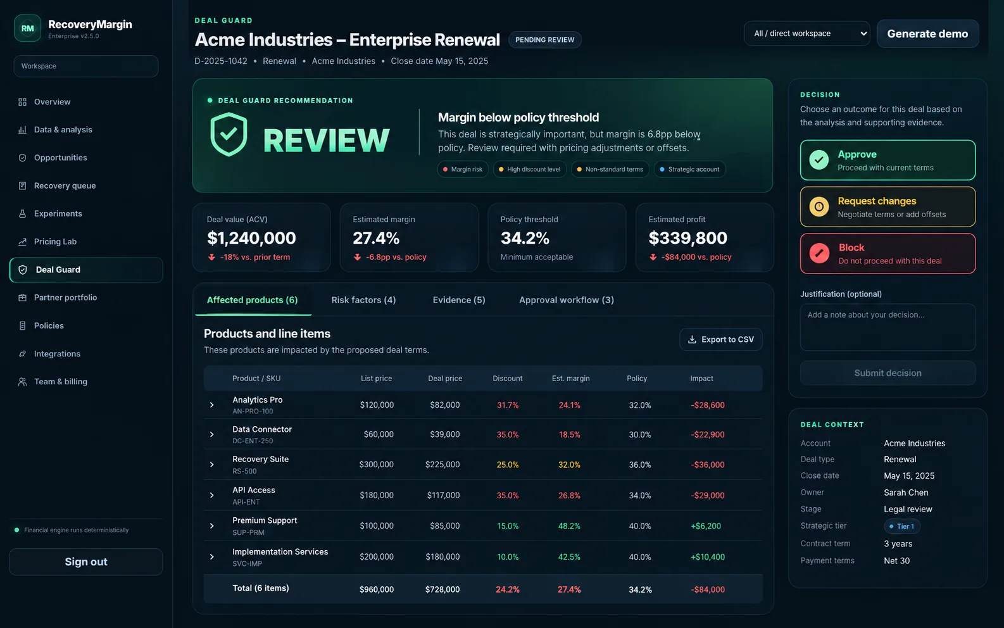This screenshot has width=1004, height=628.
Task: Click the High discount level tag
Action: point(530,169)
